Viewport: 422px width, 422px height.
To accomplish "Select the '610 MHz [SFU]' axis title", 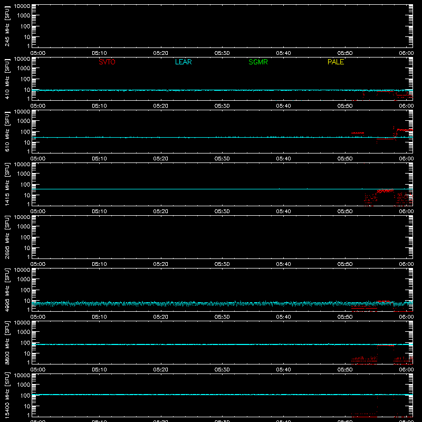I will [7, 132].
